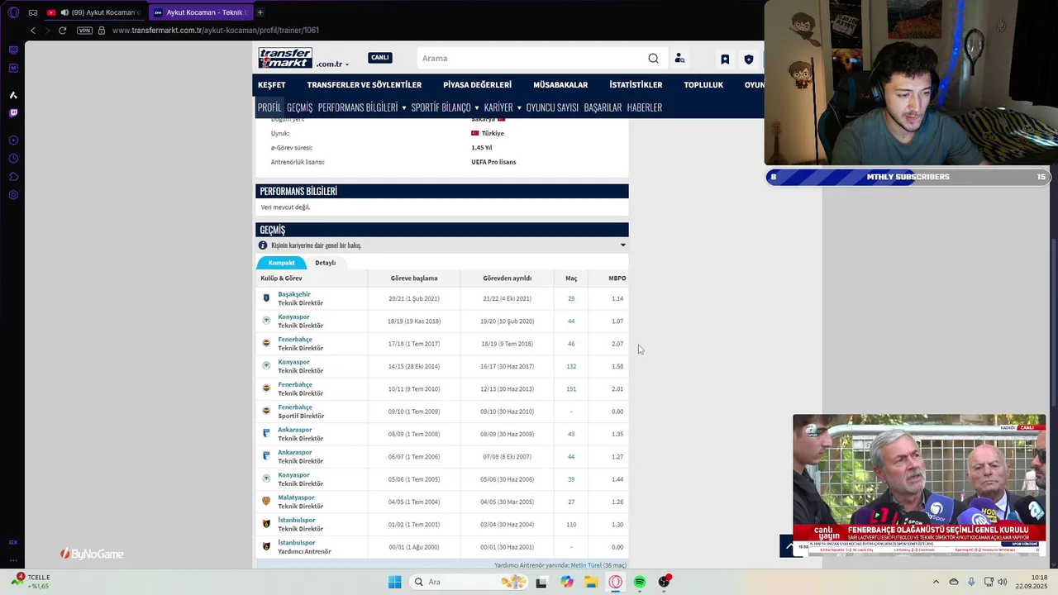
Task: Mute the YouTube tab audio icon
Action: point(64,12)
